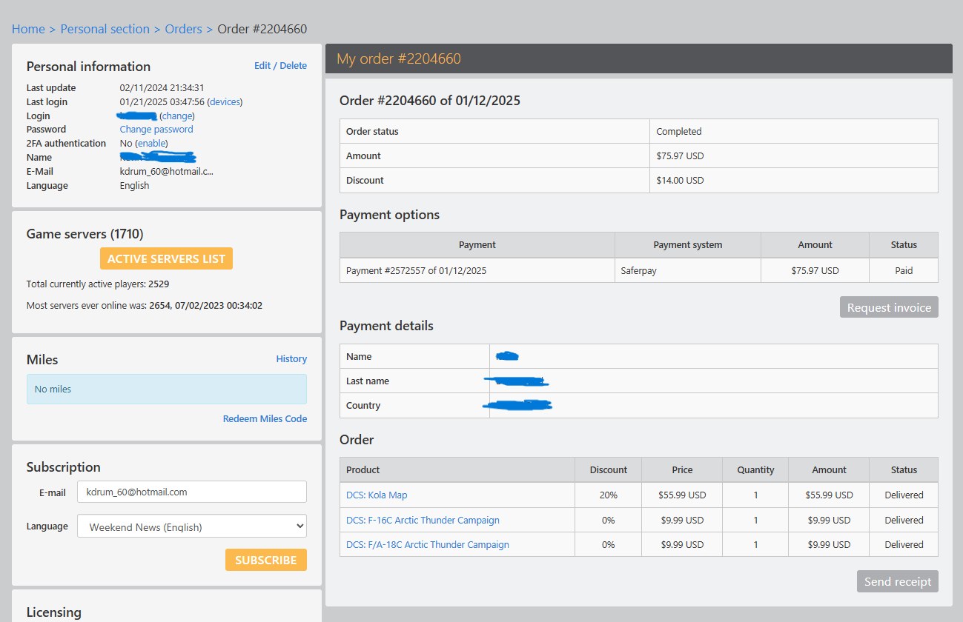Click the Quantity column header
Image resolution: width=963 pixels, height=622 pixels.
pos(755,469)
